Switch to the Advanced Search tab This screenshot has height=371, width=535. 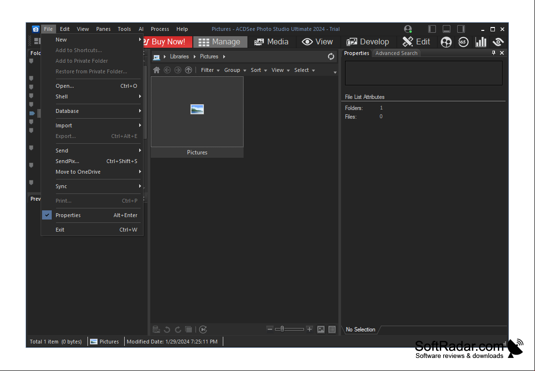coord(396,53)
